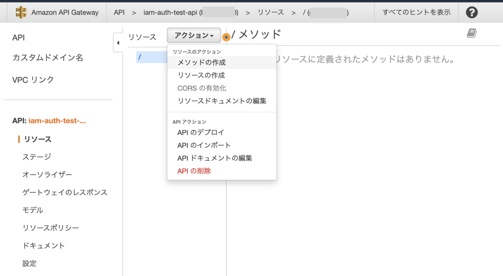The height and width of the screenshot is (276, 503).
Task: Select リソース in the API navigation
Action: (38, 139)
